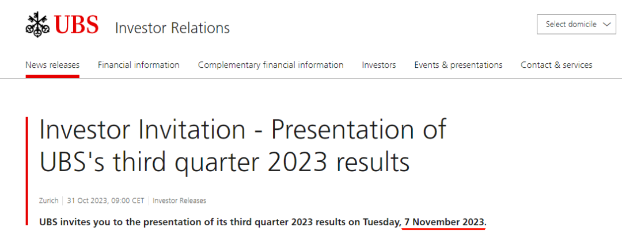Switch to the News releases tab
The height and width of the screenshot is (239, 622).
pos(52,64)
